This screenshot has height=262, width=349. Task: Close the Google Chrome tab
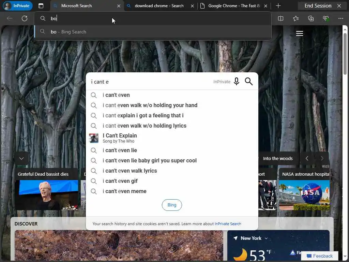click(x=266, y=6)
